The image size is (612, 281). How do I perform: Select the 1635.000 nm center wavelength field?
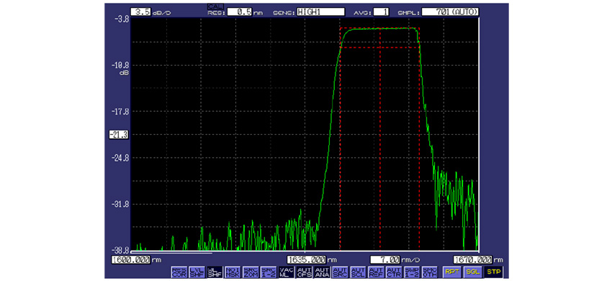pos(307,259)
